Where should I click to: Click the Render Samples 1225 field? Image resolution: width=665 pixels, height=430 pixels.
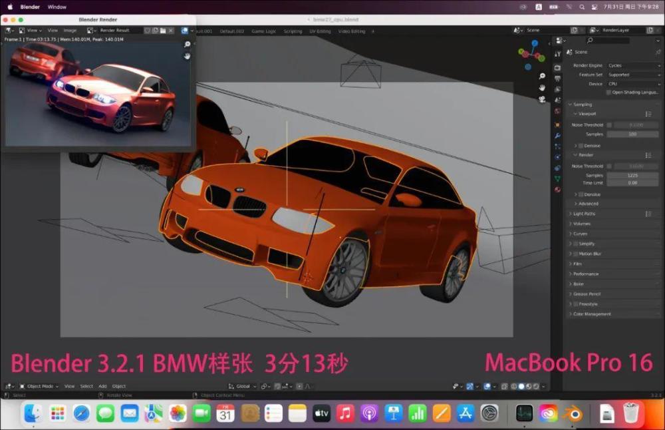coord(632,175)
